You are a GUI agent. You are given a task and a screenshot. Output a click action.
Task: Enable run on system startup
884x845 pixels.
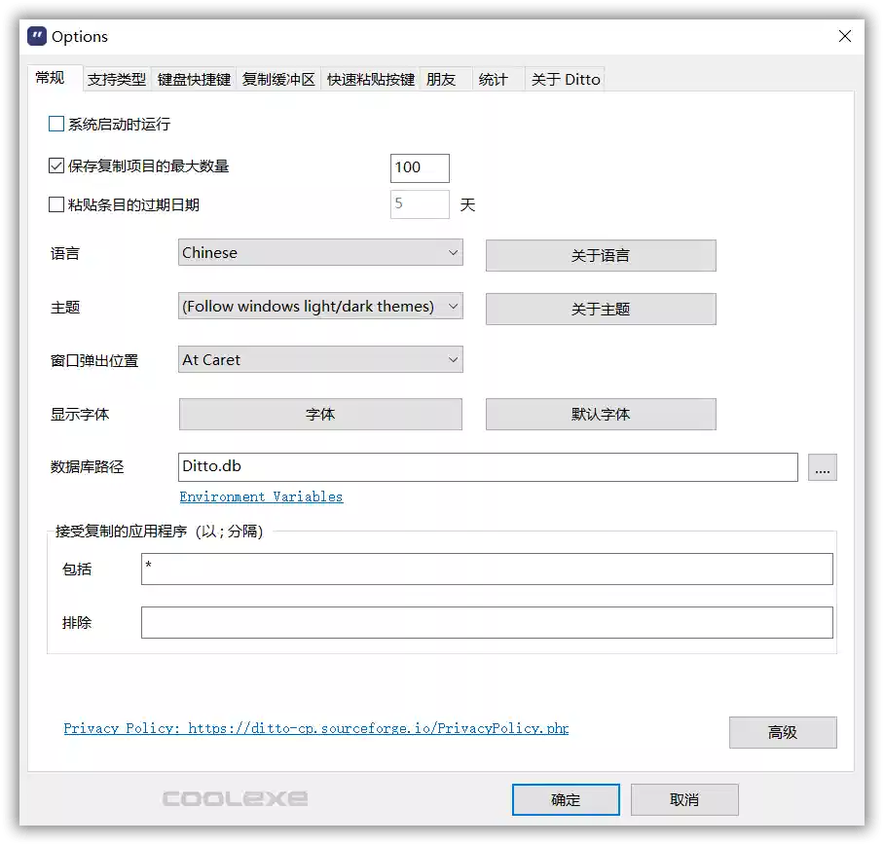(x=55, y=124)
